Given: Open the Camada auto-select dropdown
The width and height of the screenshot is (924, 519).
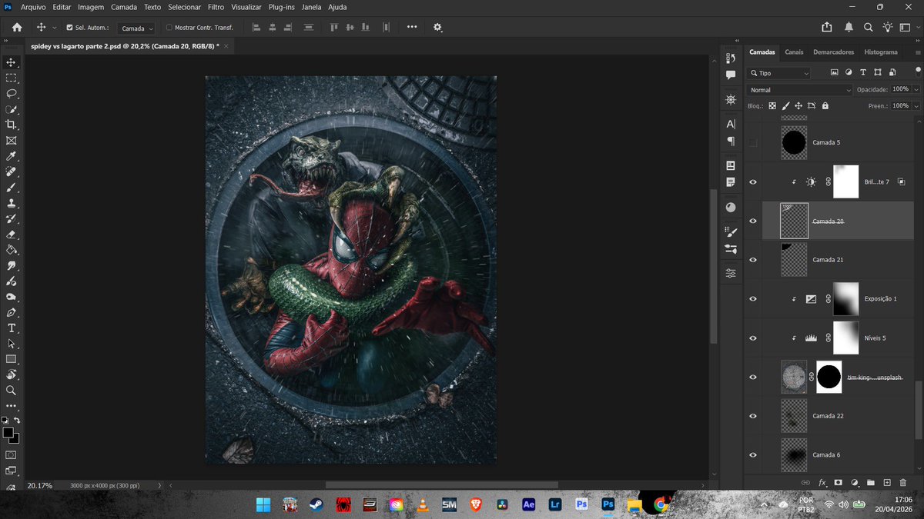Looking at the screenshot, I should point(137,28).
